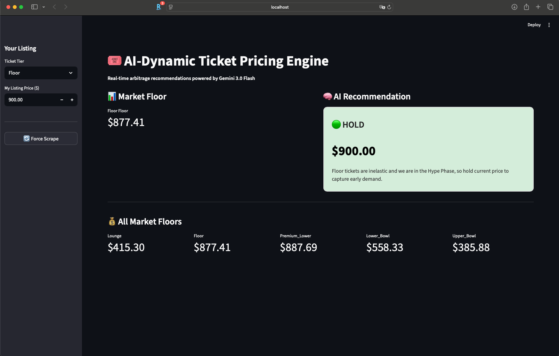Screen dimensions: 559x356
Task: Reload the localhost page
Action: (x=389, y=7)
